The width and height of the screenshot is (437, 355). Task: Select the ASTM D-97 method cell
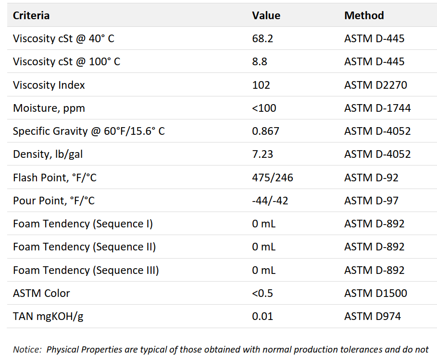coord(372,201)
